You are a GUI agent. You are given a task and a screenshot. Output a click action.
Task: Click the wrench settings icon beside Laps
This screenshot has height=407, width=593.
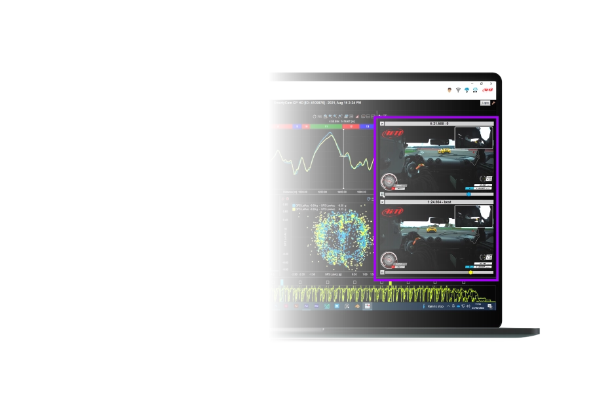(493, 103)
